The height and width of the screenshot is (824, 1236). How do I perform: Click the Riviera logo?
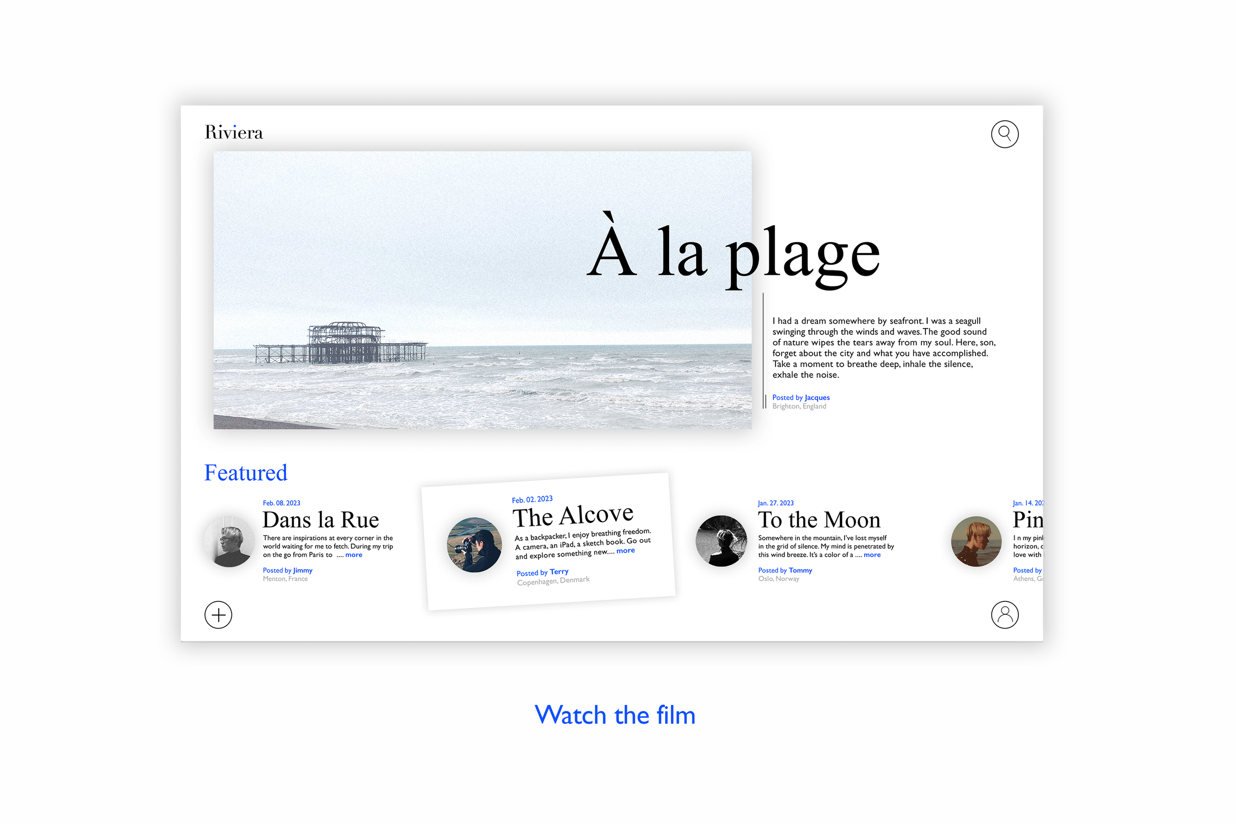[x=234, y=132]
